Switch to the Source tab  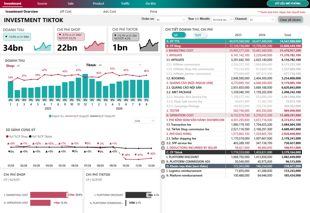click(42, 4)
